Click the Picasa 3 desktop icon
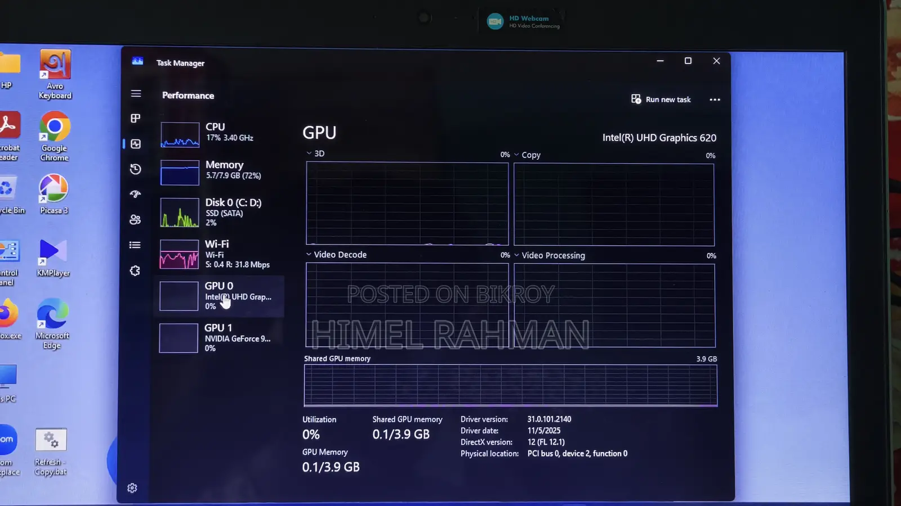 coord(53,195)
